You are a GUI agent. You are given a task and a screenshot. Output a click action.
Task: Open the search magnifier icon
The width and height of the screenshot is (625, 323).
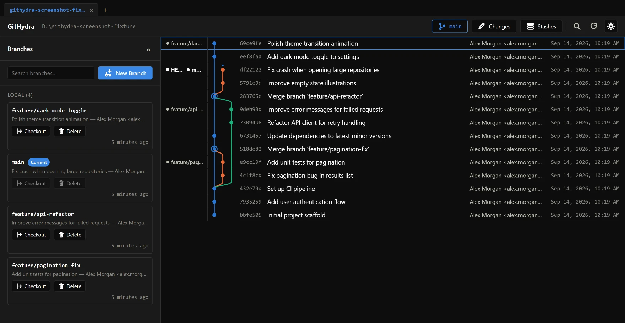pyautogui.click(x=577, y=26)
